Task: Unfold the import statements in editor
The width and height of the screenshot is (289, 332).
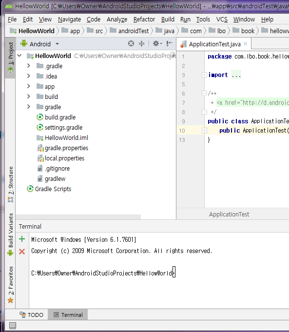Action: 204,75
